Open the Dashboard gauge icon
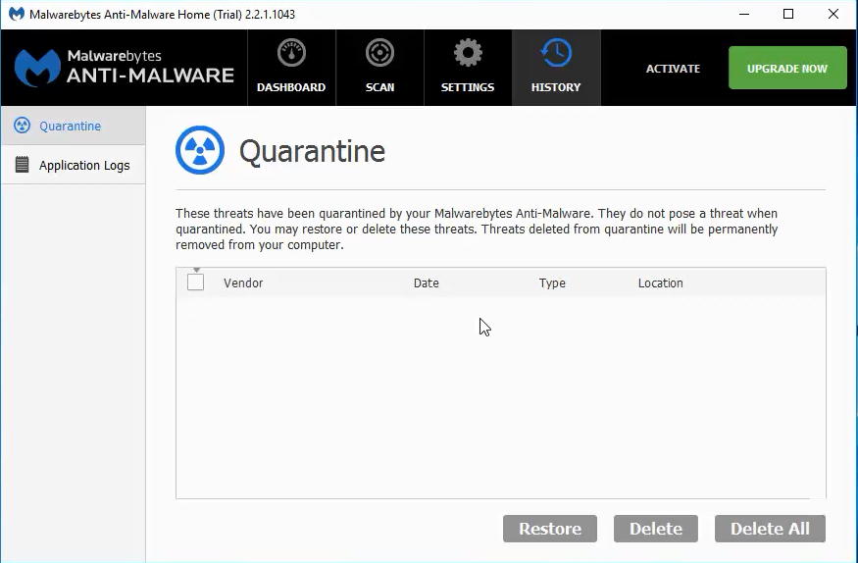 [291, 53]
